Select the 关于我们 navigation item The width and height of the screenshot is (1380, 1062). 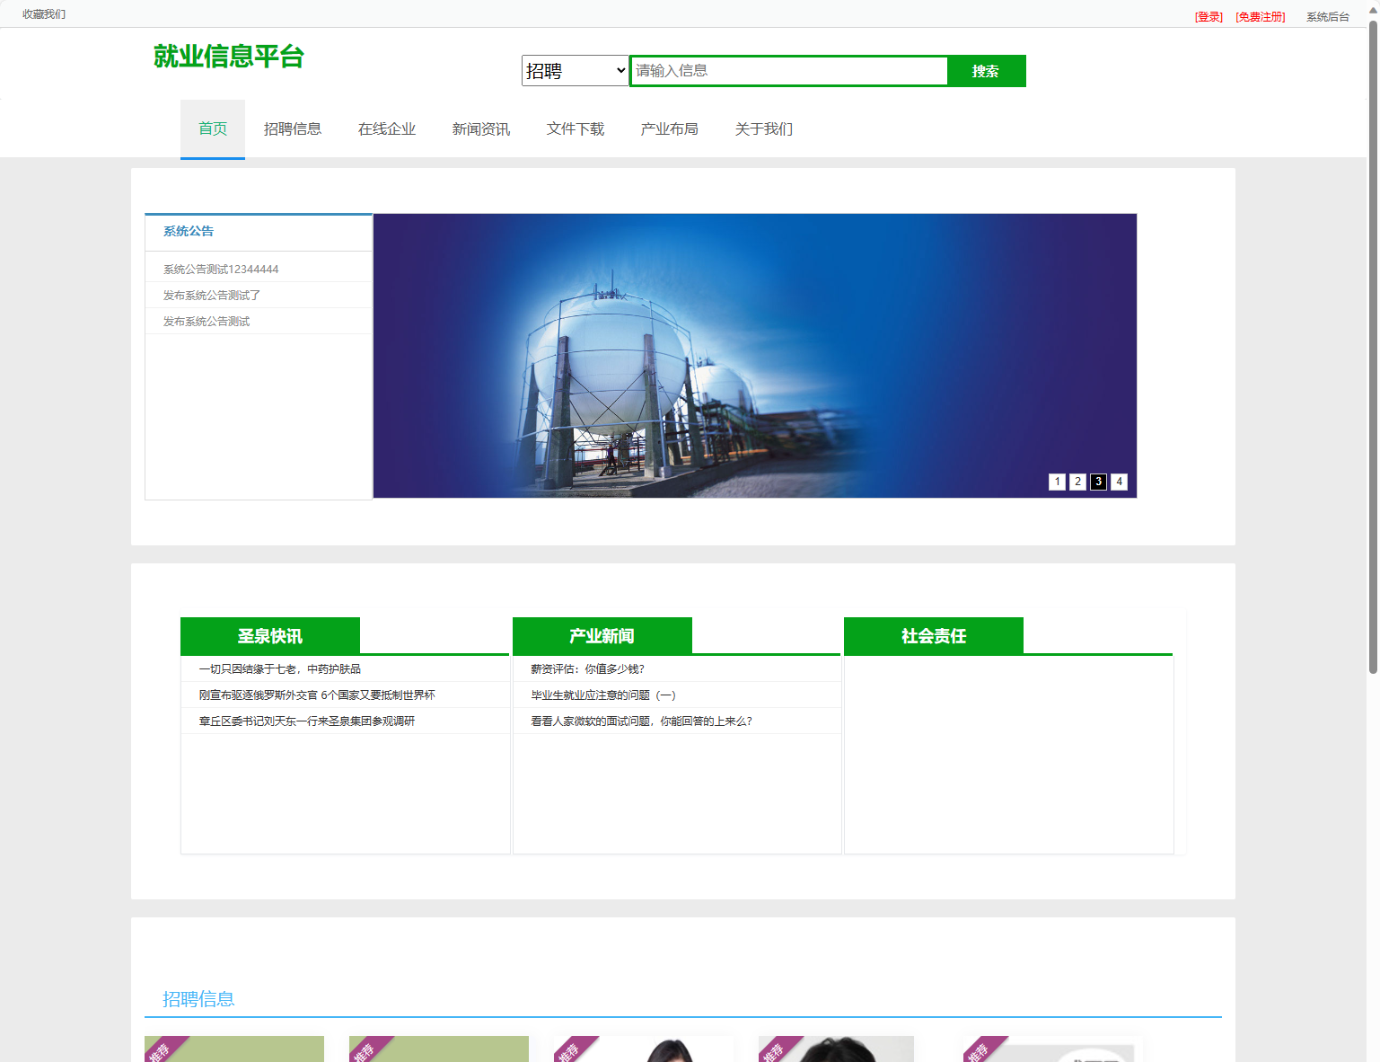tap(763, 128)
